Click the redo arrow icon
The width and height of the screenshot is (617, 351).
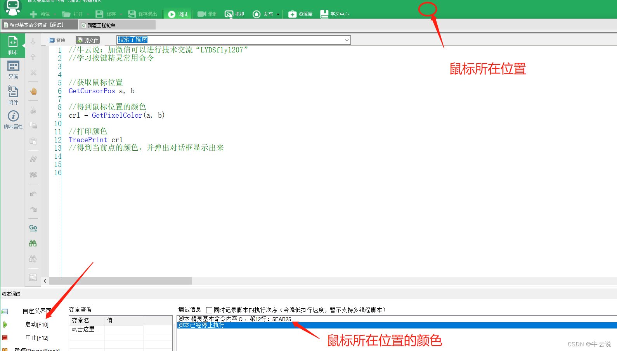(33, 209)
